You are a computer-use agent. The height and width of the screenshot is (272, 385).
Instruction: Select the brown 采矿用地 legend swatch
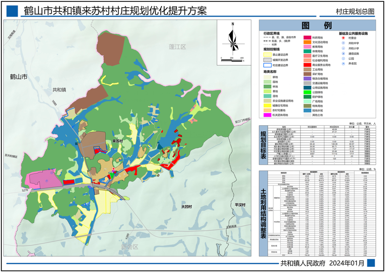coord(308,74)
